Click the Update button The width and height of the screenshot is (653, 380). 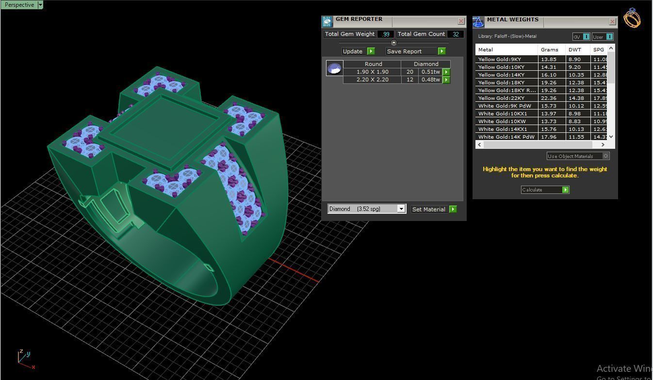tap(354, 51)
